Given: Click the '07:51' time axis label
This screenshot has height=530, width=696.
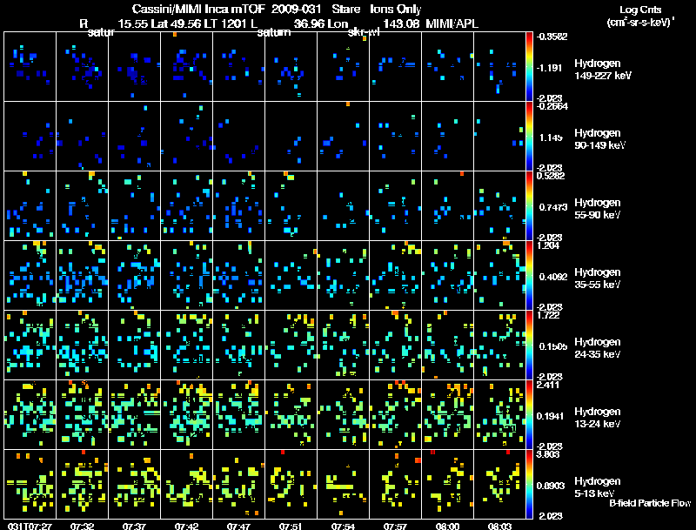Looking at the screenshot, I should (x=291, y=526).
